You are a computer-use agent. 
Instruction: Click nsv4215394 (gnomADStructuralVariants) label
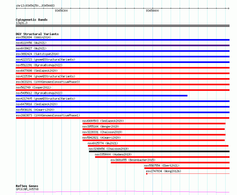[x=46, y=76]
